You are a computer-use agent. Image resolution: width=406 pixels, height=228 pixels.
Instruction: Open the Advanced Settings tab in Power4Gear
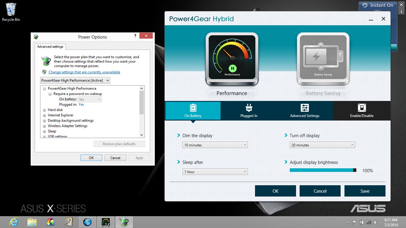(305, 111)
